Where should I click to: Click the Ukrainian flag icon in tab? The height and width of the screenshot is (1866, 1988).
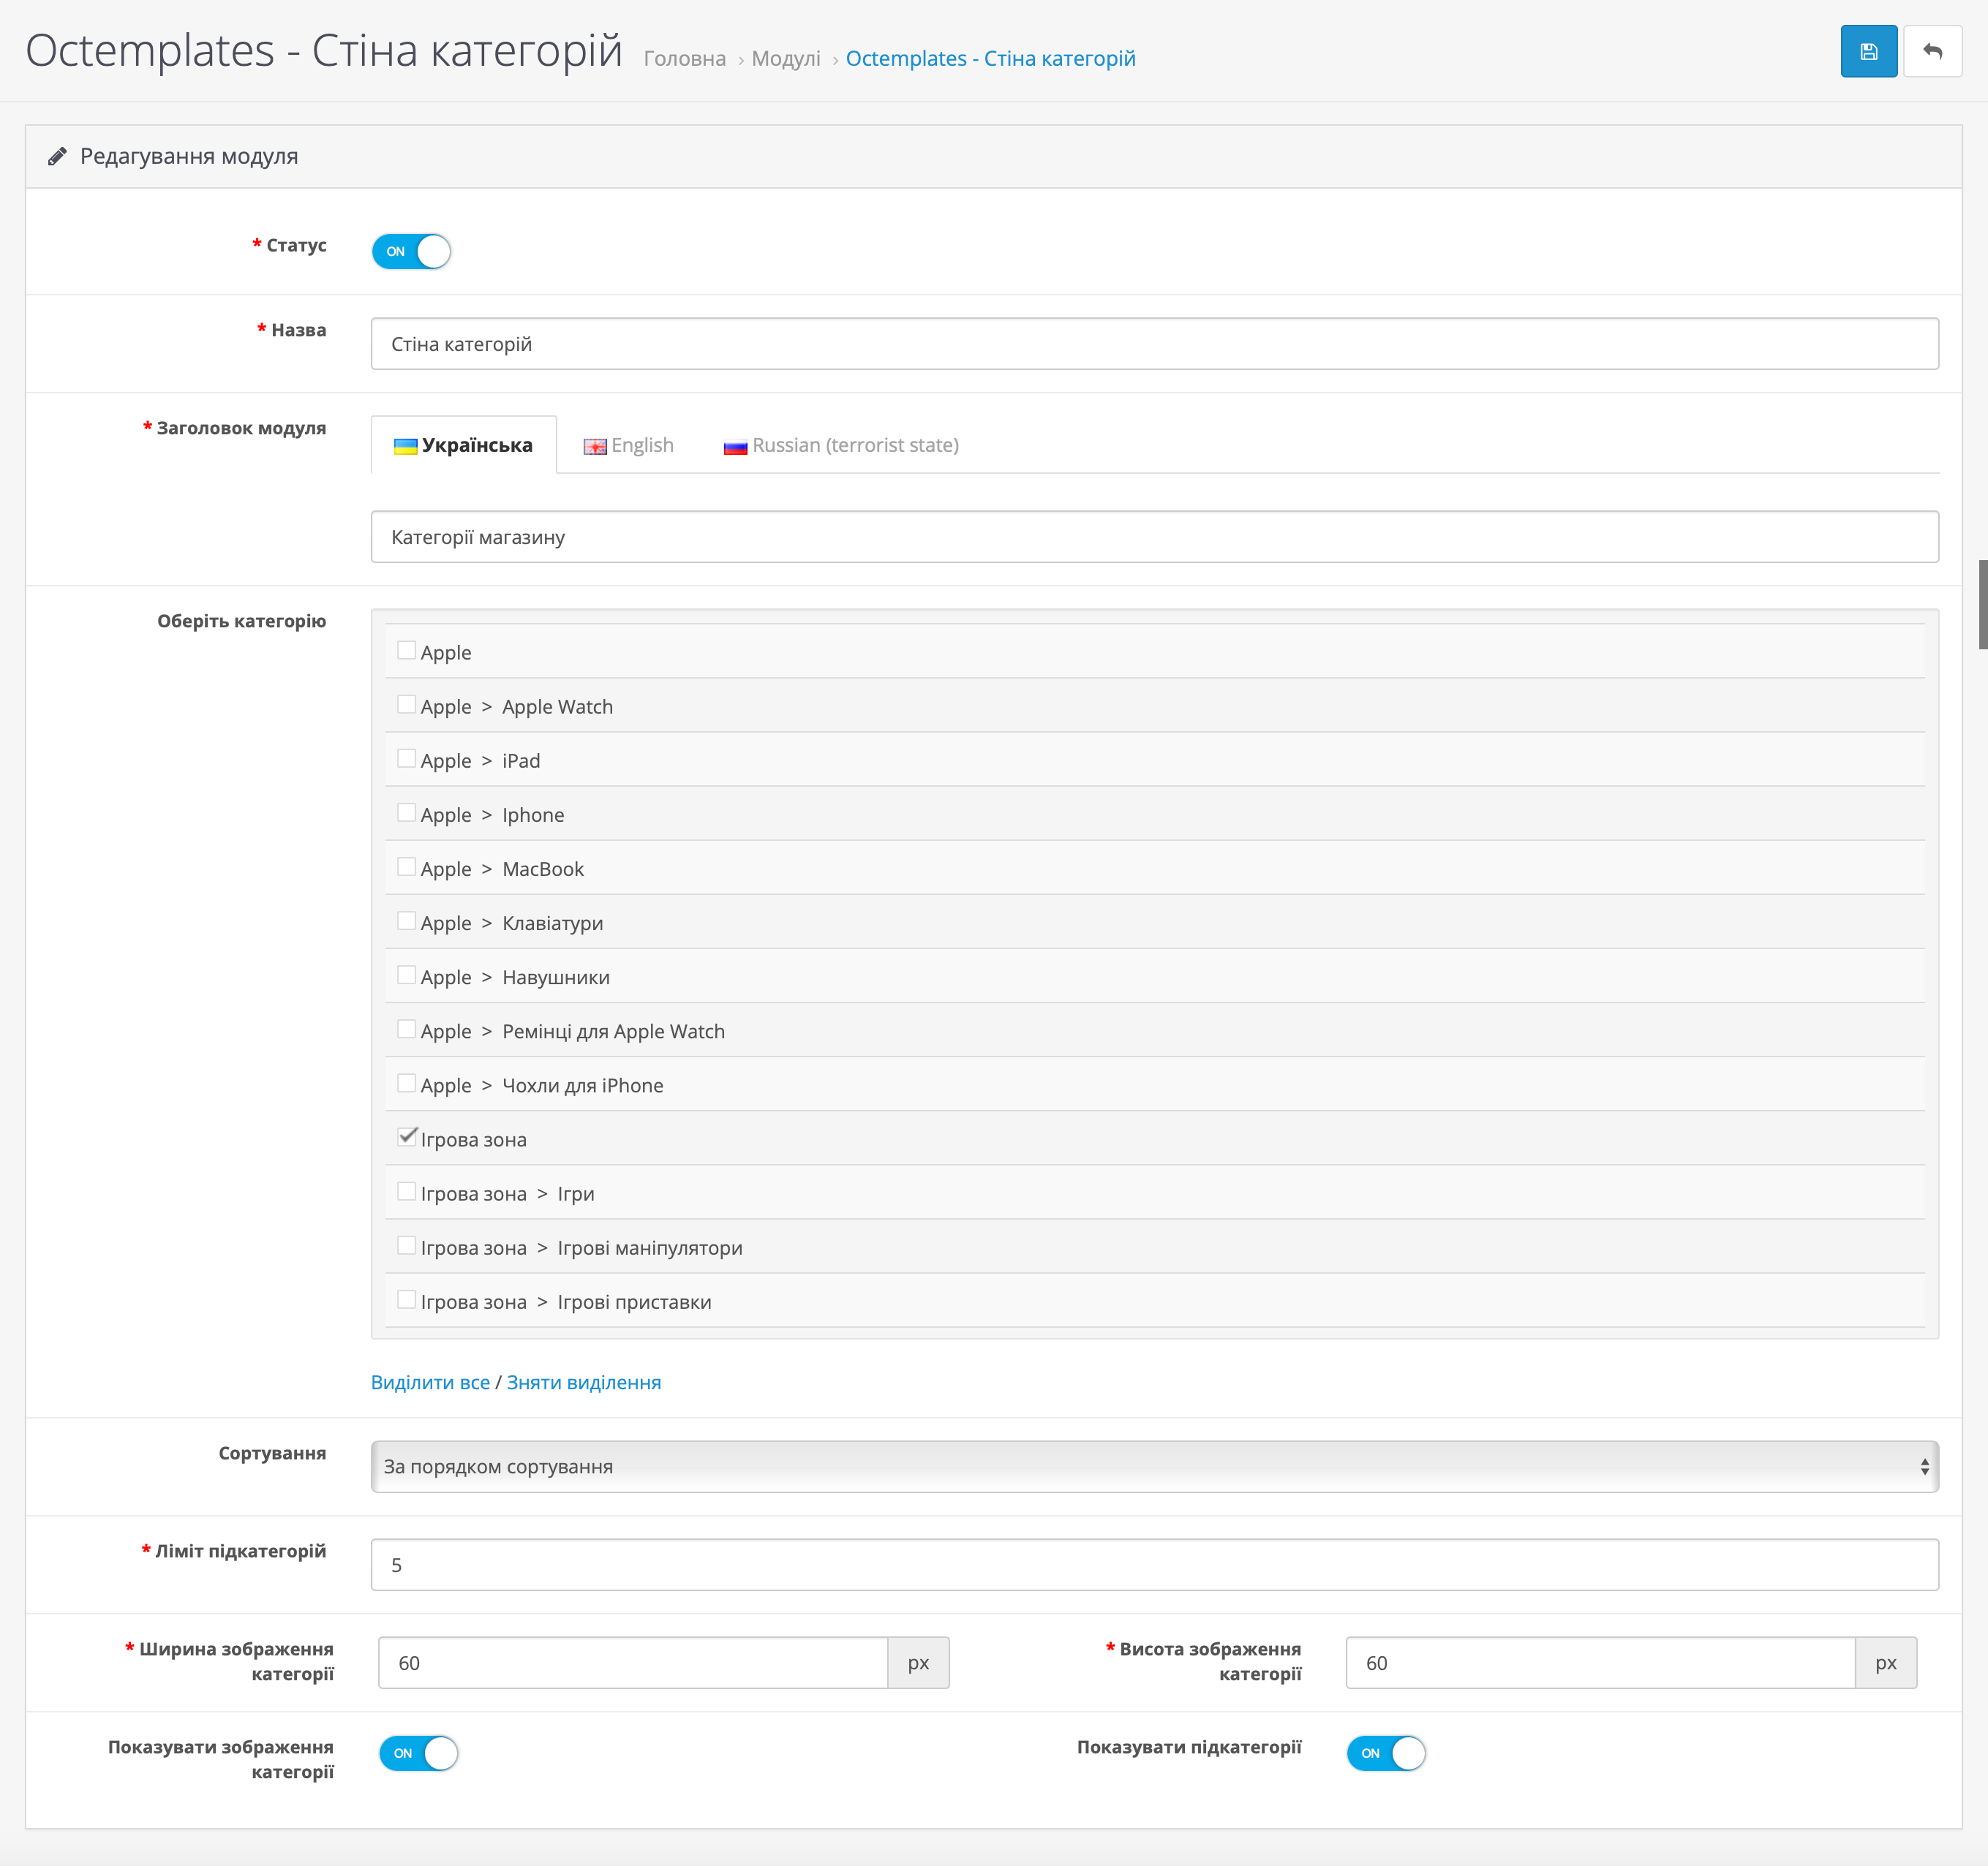405,447
